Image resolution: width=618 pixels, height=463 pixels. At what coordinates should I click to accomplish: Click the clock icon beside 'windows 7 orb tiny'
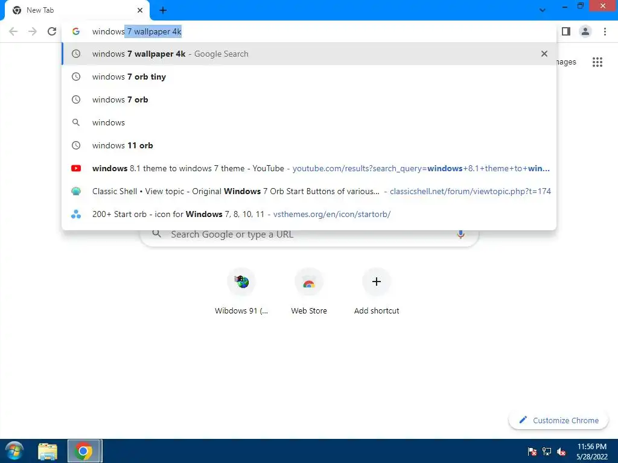(76, 77)
